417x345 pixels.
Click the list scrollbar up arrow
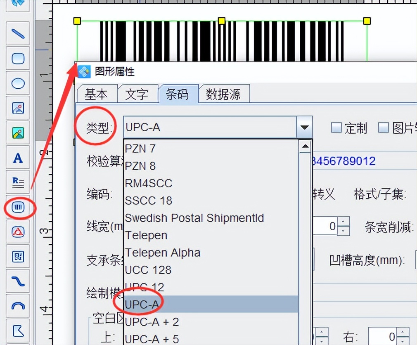(305, 146)
